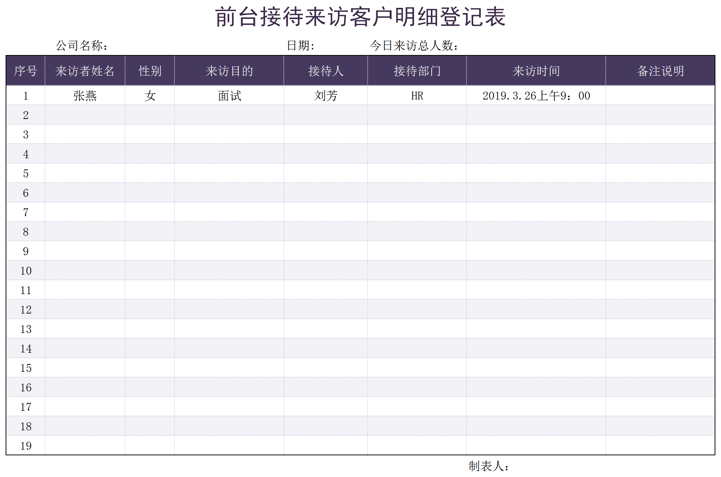Click the 来访时间 column header

pos(536,71)
